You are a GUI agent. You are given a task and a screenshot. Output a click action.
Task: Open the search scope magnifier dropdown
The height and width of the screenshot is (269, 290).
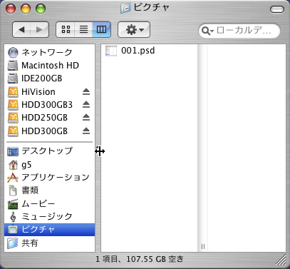207,31
